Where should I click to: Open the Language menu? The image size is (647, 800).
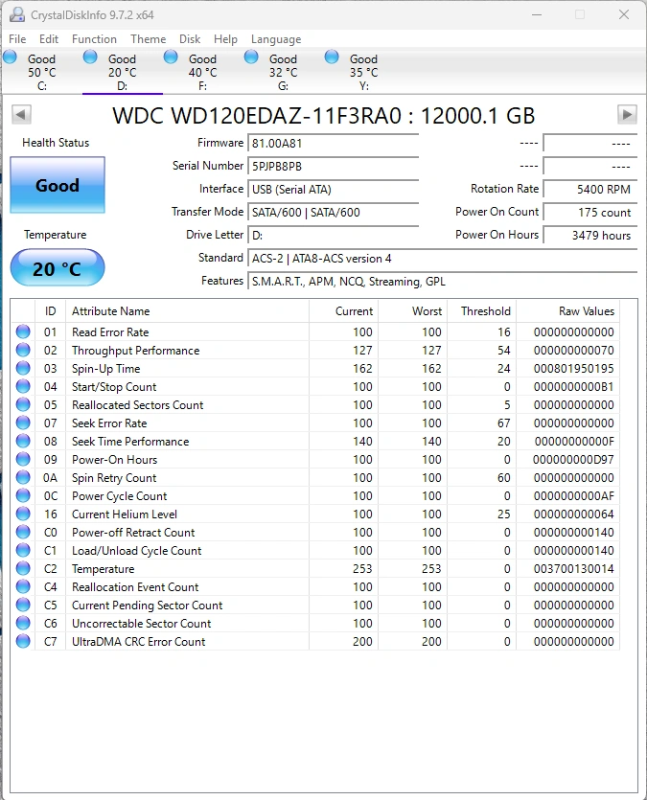(x=276, y=39)
